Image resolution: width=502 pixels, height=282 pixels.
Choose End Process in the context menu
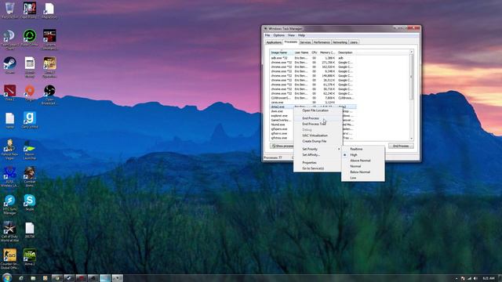pos(318,118)
